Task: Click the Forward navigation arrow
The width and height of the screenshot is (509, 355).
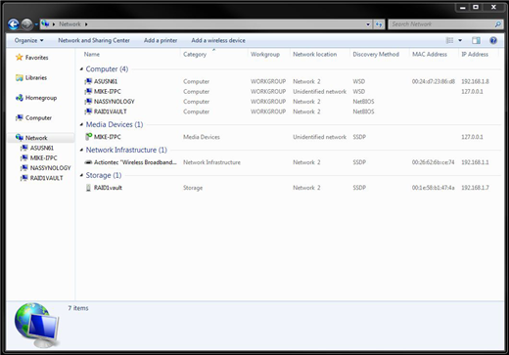Action: [x=26, y=24]
